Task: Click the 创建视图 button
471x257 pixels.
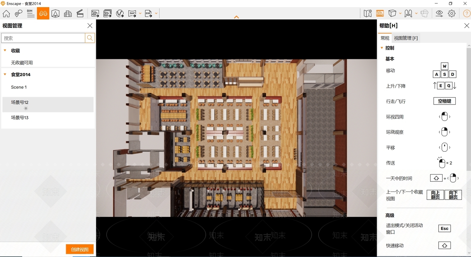Action: [x=79, y=249]
